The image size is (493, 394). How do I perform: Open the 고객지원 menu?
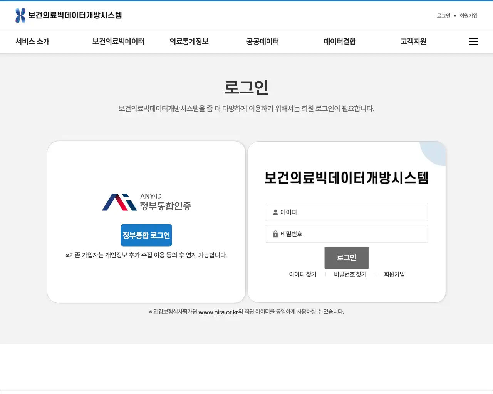[413, 42]
